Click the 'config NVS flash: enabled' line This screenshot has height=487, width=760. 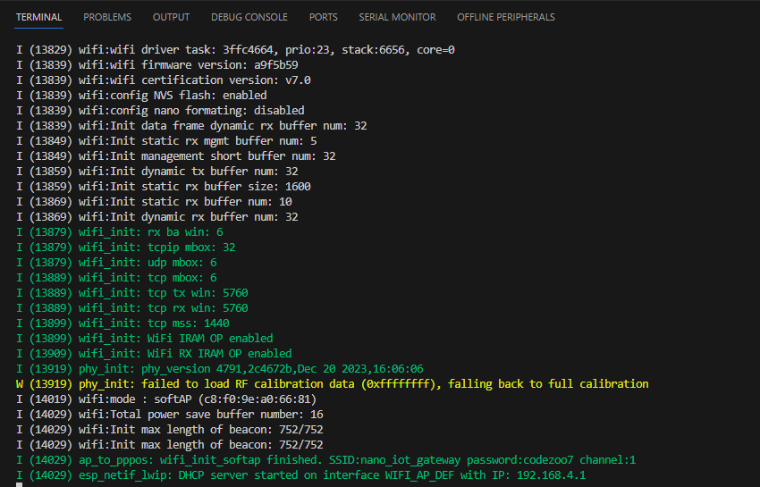coord(141,95)
